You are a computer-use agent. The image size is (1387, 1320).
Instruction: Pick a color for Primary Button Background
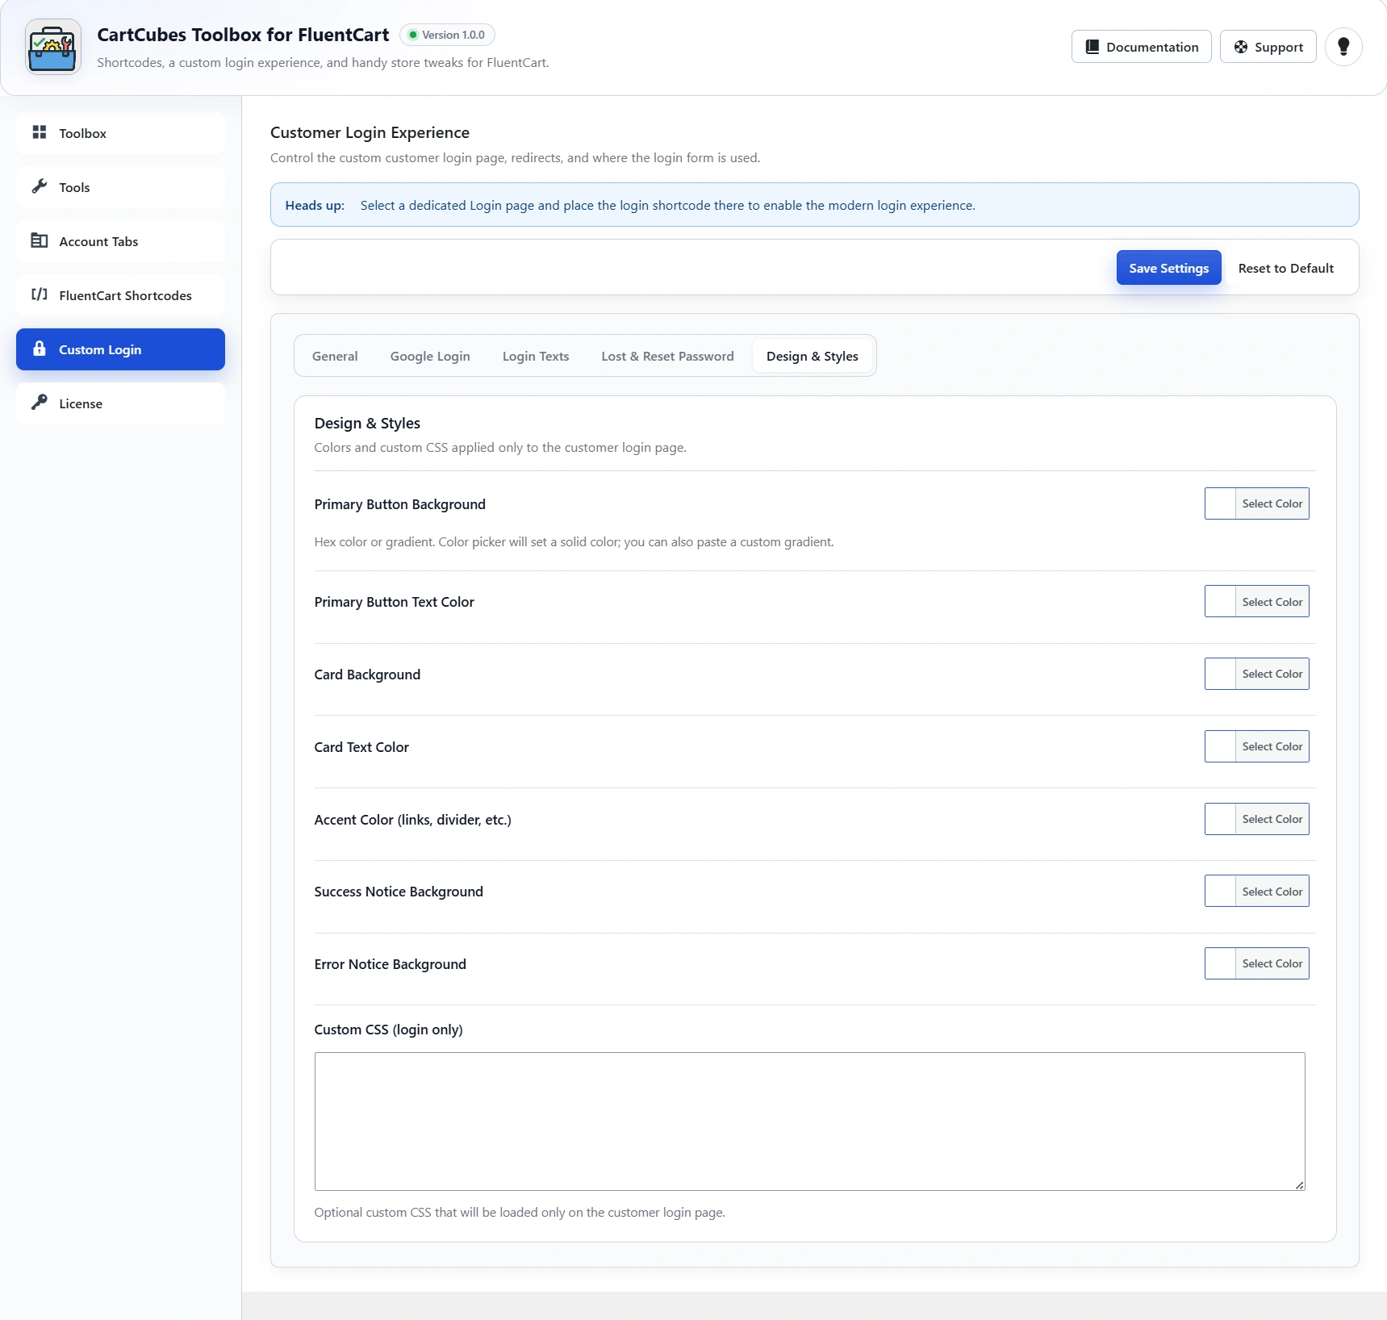[1256, 503]
